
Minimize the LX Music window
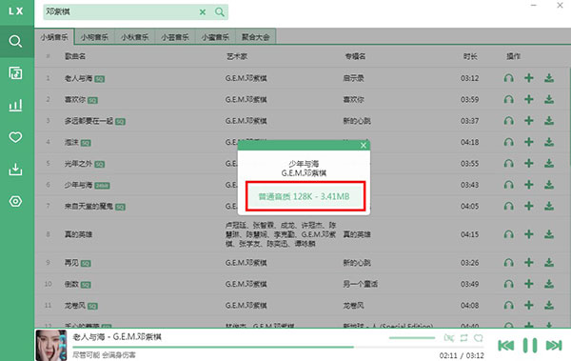[x=534, y=6]
